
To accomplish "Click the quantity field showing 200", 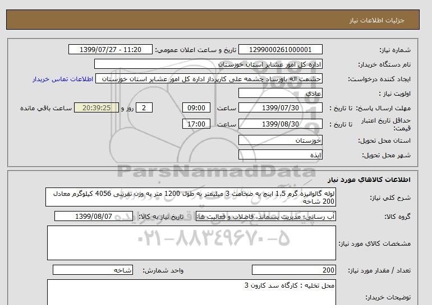I will point(293,270).
